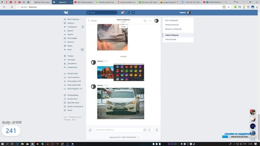Open File Explorer from the taskbar
Screen dimensions: 260x146
(22, 144)
